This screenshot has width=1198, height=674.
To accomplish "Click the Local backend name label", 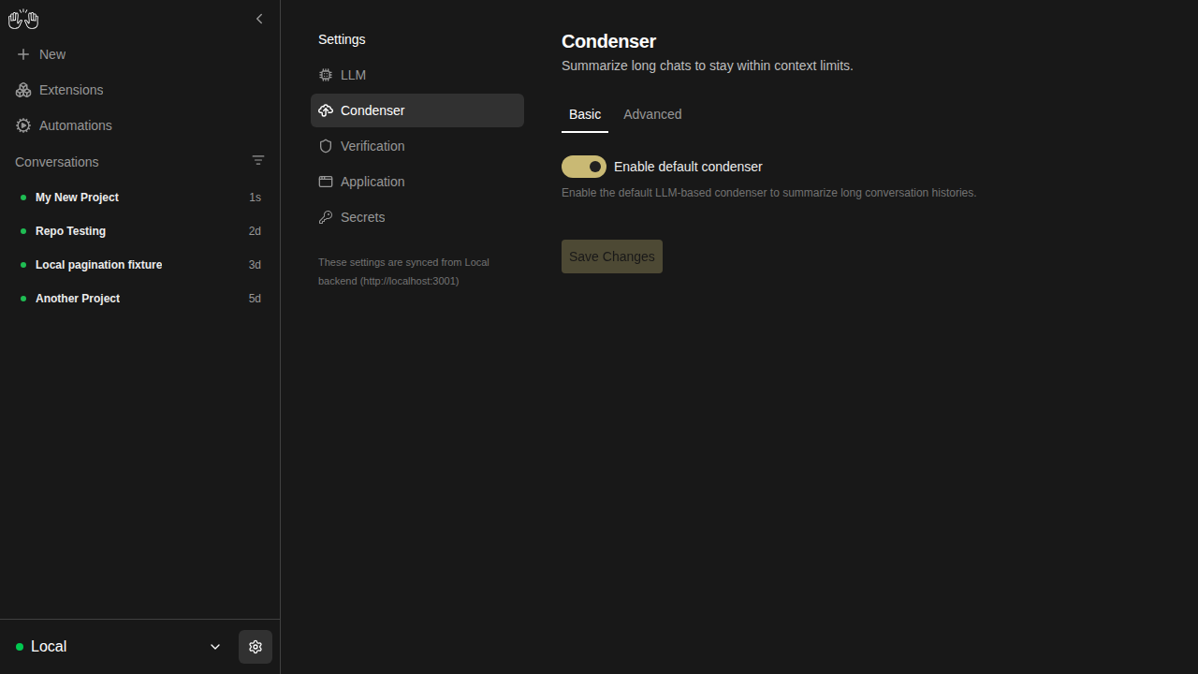I will 49,647.
